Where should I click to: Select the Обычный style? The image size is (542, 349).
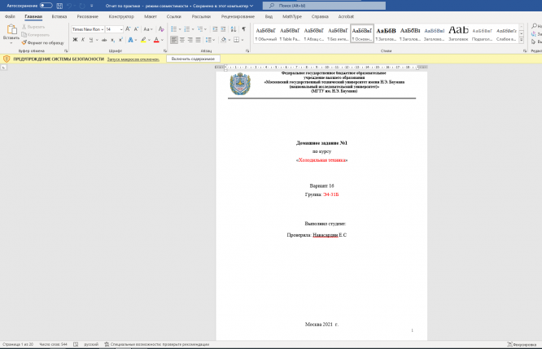click(x=266, y=34)
